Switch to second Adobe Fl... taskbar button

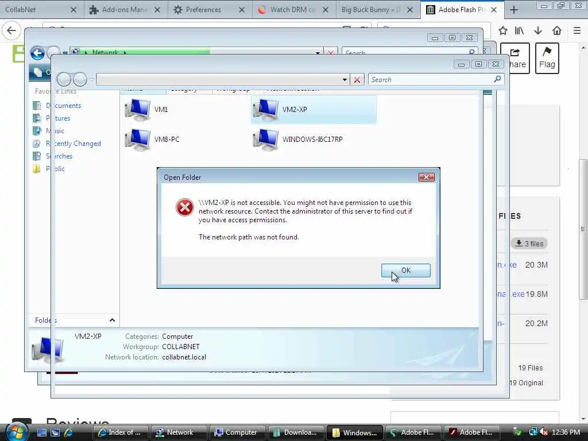[471, 432]
